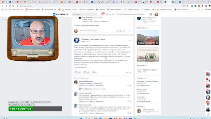Open the VK services grid icon
The width and height of the screenshot is (211, 119).
click(x=151, y=14)
